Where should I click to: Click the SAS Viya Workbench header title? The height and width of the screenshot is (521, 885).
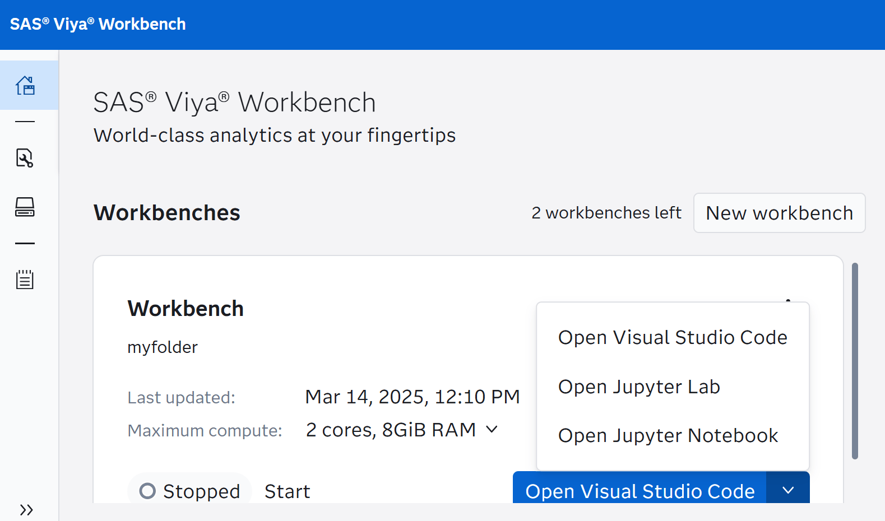click(x=98, y=24)
